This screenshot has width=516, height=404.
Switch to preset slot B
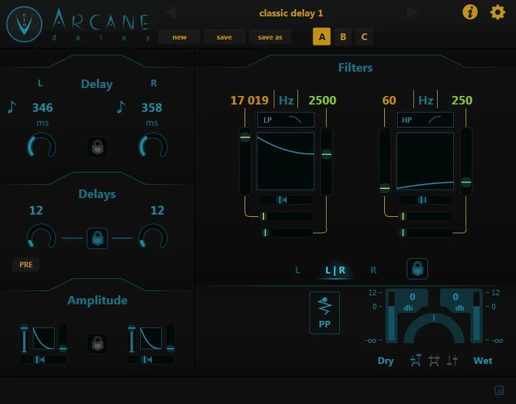[x=343, y=36]
